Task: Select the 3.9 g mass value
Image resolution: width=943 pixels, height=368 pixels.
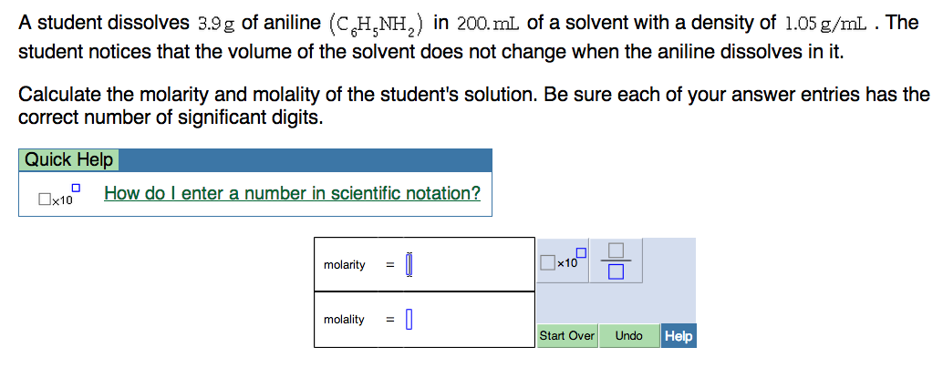Action: 215,25
